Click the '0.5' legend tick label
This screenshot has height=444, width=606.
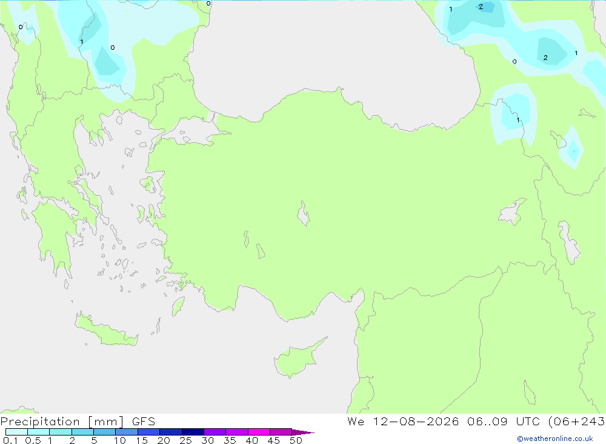(33, 440)
